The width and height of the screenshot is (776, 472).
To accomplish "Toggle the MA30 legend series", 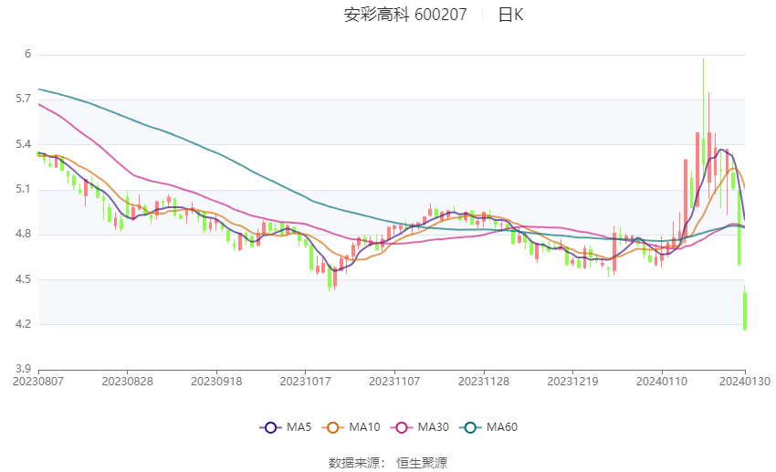I will click(x=420, y=427).
